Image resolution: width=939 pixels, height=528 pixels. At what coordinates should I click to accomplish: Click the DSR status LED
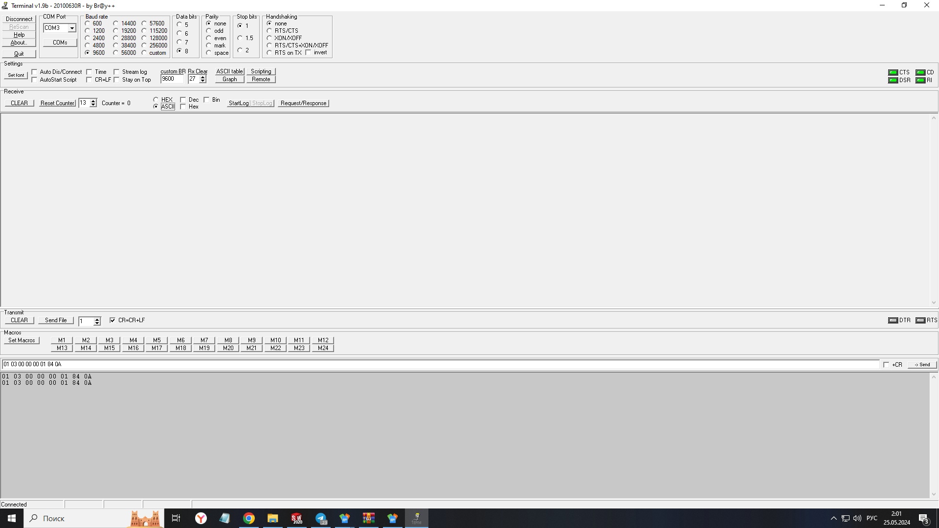[893, 80]
